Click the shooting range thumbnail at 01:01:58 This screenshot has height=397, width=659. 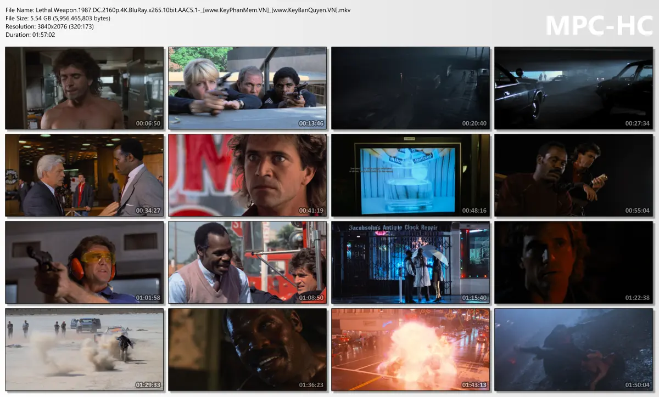pos(84,262)
